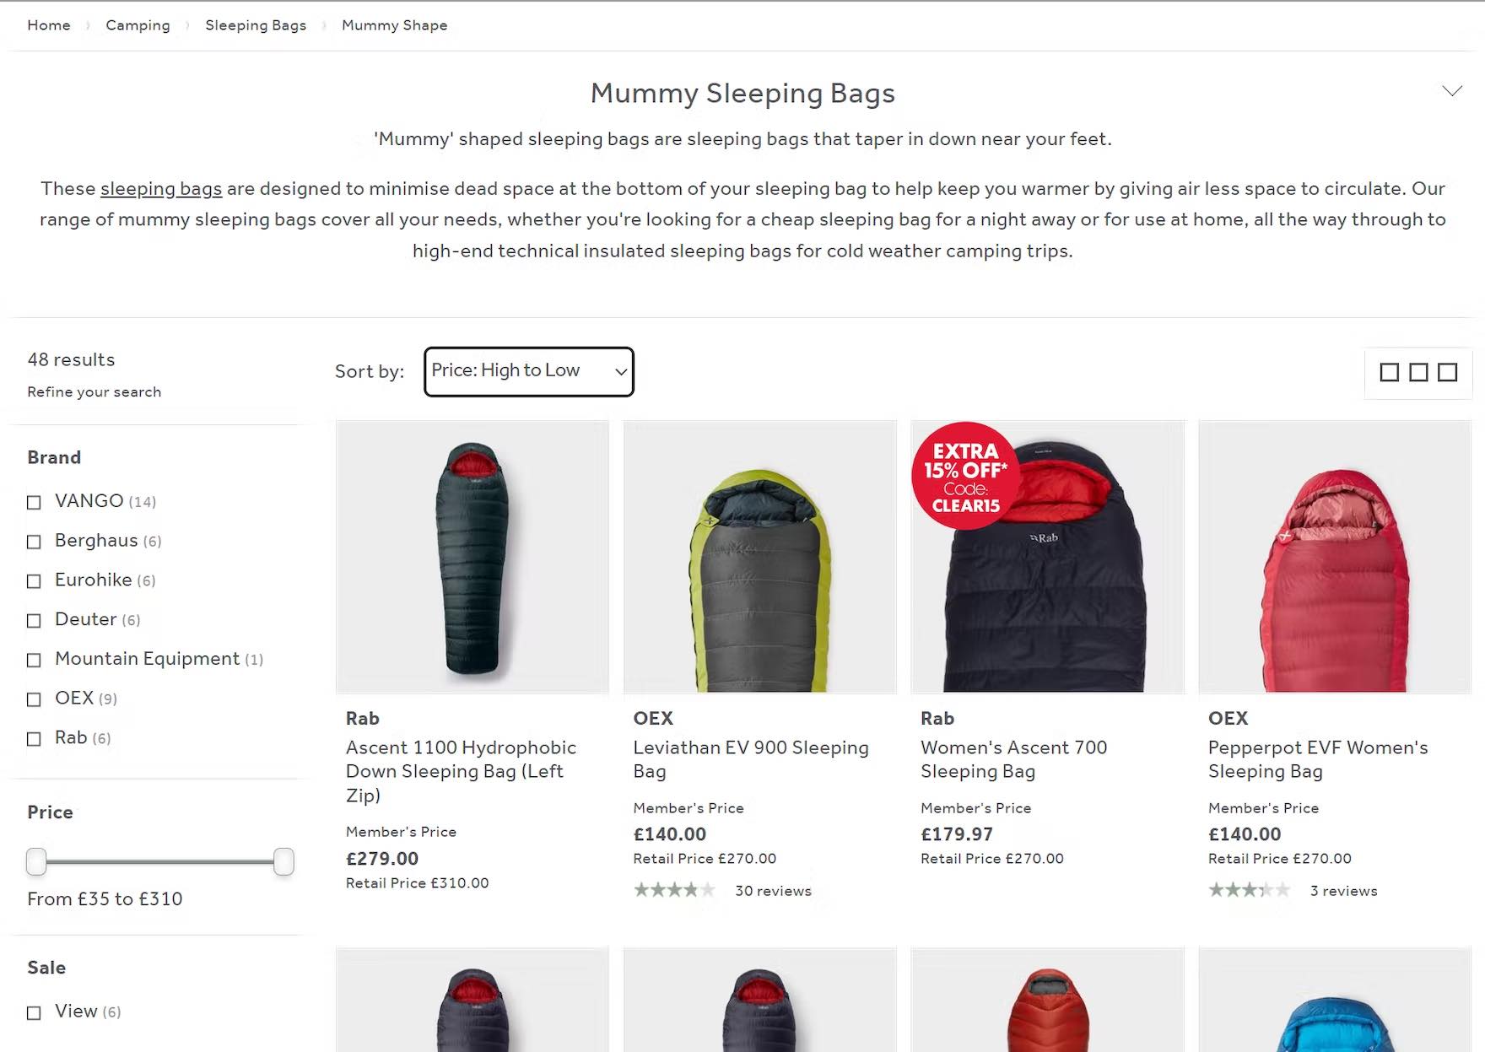Open the Women's Ascent 700 product image

click(x=1047, y=557)
